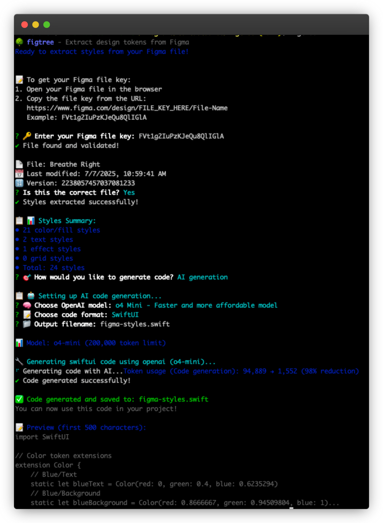Click the calendar icon beside 'Last modified'
The height and width of the screenshot is (523, 383).
click(x=19, y=174)
